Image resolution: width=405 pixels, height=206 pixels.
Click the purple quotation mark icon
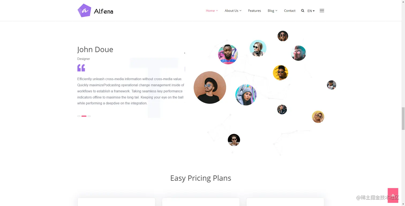(81, 68)
